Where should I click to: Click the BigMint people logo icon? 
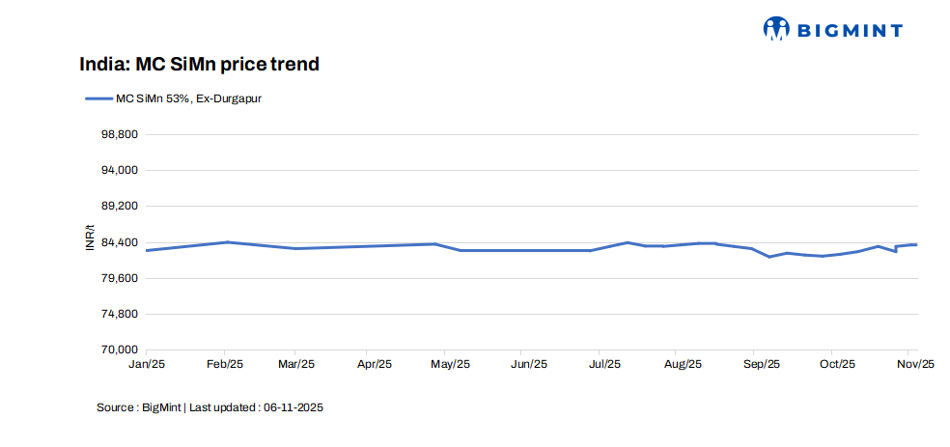[x=776, y=29]
